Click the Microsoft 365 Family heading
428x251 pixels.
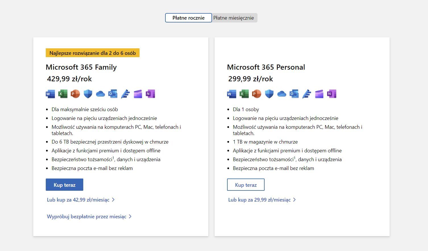click(x=81, y=67)
